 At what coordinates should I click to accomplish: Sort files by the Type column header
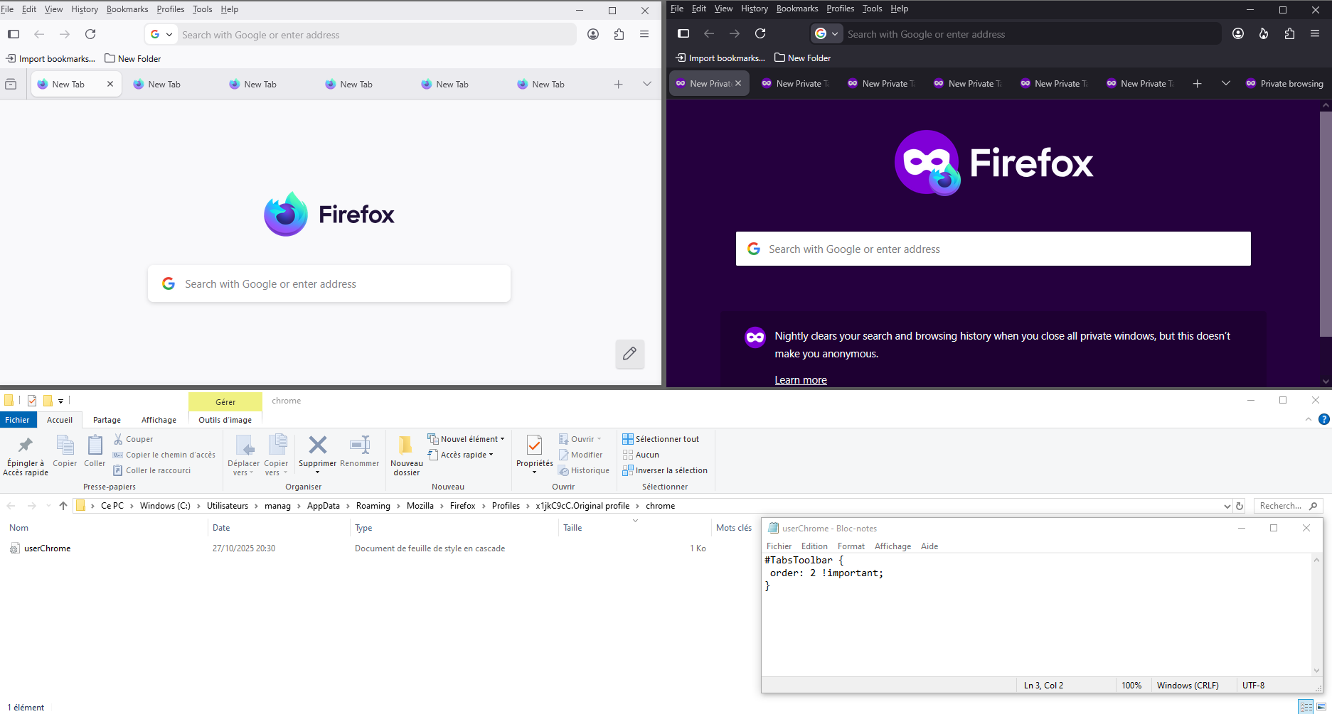click(455, 528)
